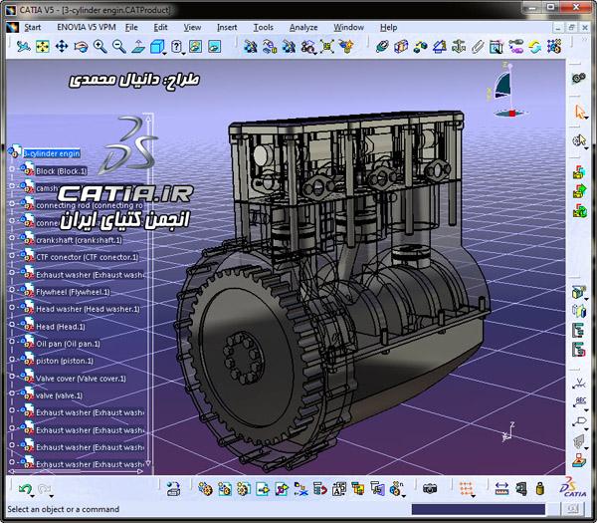Expand the Oil pan (Oil pan.1) node
The height and width of the screenshot is (523, 597).
click(12, 341)
